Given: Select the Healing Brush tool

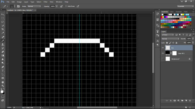Looking at the screenshot, I should coord(3,37).
